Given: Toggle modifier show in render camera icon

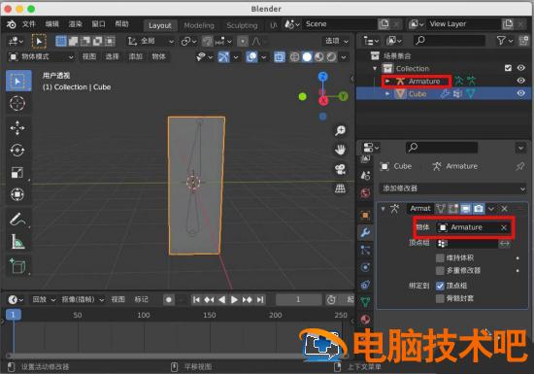Looking at the screenshot, I should [479, 208].
